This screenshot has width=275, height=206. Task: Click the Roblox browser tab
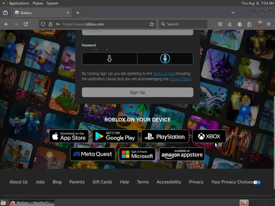pyautogui.click(x=42, y=13)
